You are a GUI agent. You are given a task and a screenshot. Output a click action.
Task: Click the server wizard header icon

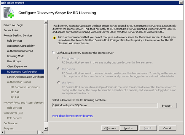tap(9, 13)
